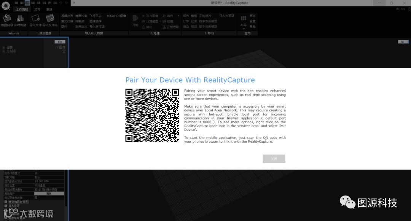
Task: Click 分享 in the export group
Action: click(186, 21)
